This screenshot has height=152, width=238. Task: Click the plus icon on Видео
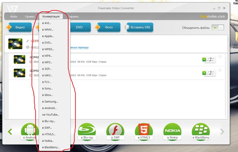click(x=9, y=27)
